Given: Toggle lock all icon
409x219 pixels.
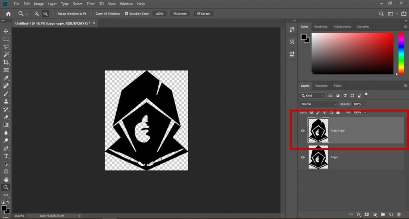Looking at the screenshot, I should pyautogui.click(x=338, y=113).
